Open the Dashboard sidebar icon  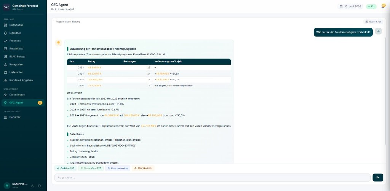tap(5, 25)
